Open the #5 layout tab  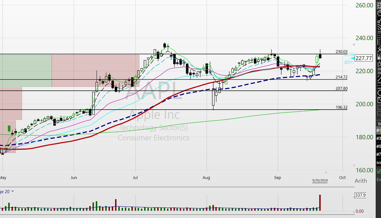point(379,147)
